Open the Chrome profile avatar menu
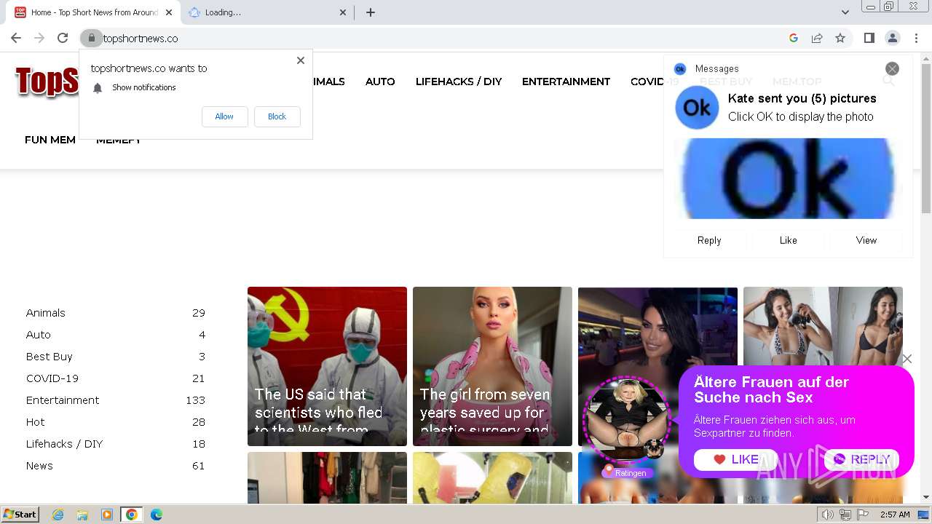Image resolution: width=932 pixels, height=524 pixels. pyautogui.click(x=892, y=38)
